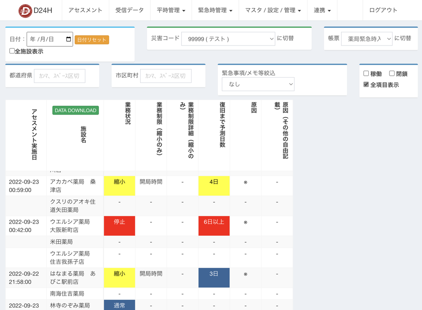Click the ※ cause mark in アカカベ薬局 row

click(246, 182)
